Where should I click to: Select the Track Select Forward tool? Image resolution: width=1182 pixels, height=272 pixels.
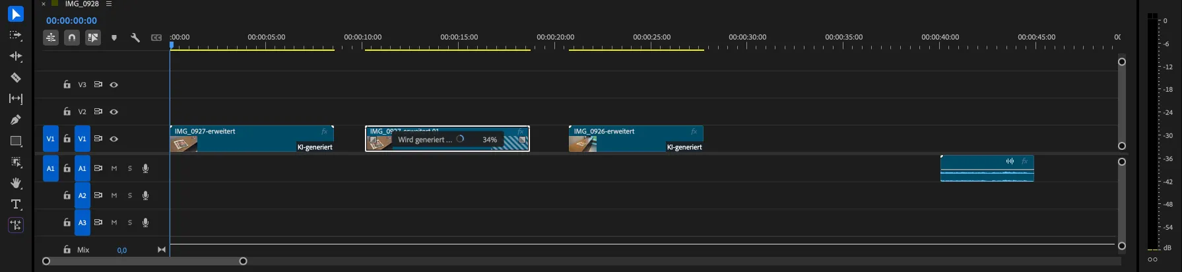click(16, 35)
